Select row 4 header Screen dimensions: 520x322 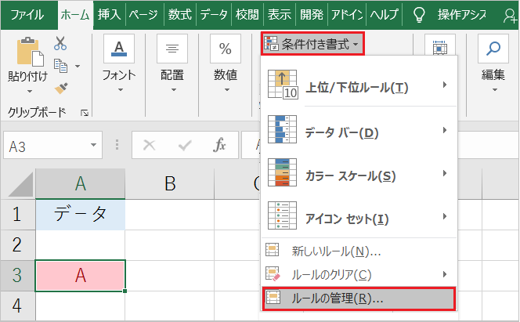pos(17,306)
